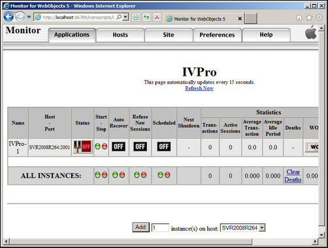Enable Refuse New Sessions for all instances

[x=137, y=175]
